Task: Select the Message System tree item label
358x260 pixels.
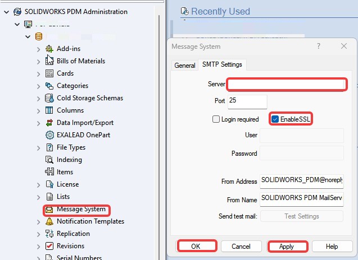Action: [x=81, y=209]
